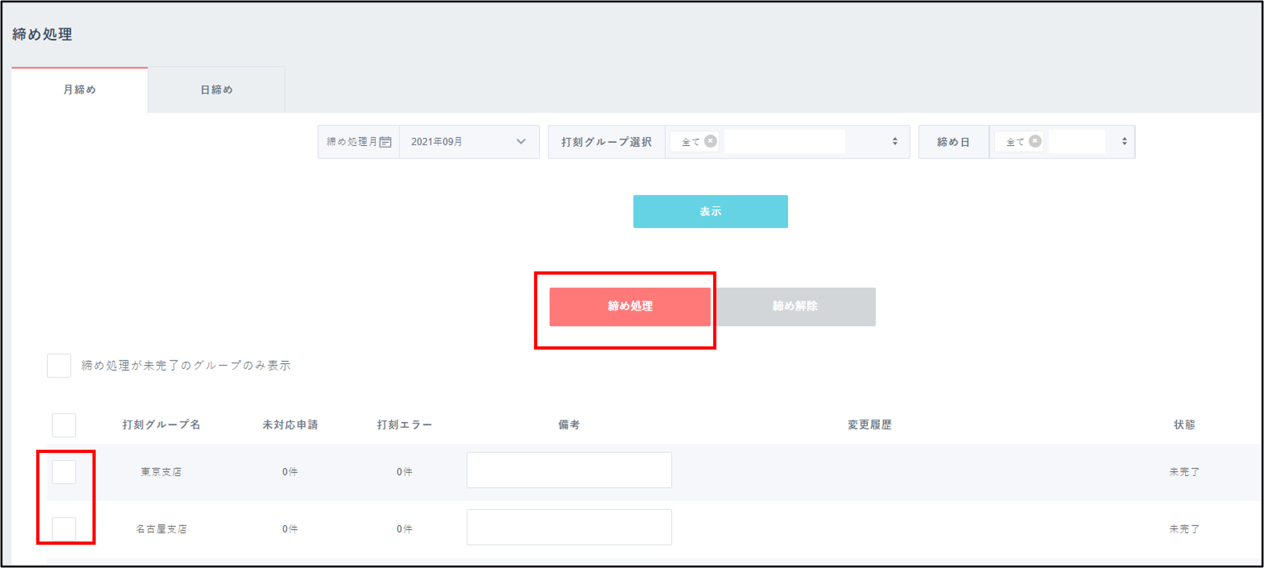Image resolution: width=1264 pixels, height=568 pixels.
Task: Click the 備考 input field for 東京支店
Action: pyautogui.click(x=569, y=470)
